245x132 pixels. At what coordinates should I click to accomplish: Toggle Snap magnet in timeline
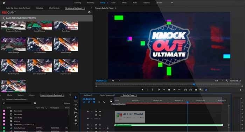(x=89, y=102)
